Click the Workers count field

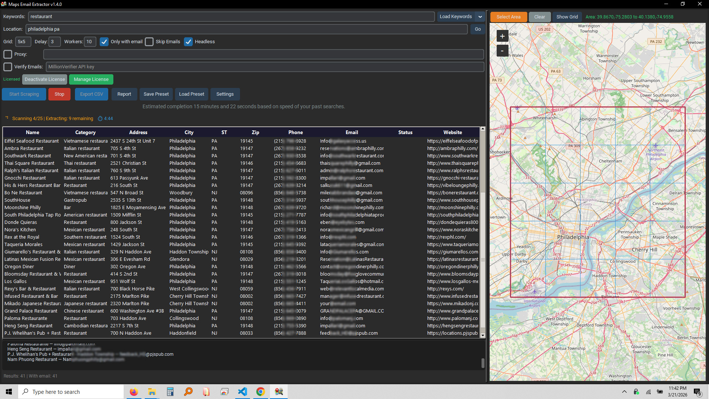tap(90, 42)
